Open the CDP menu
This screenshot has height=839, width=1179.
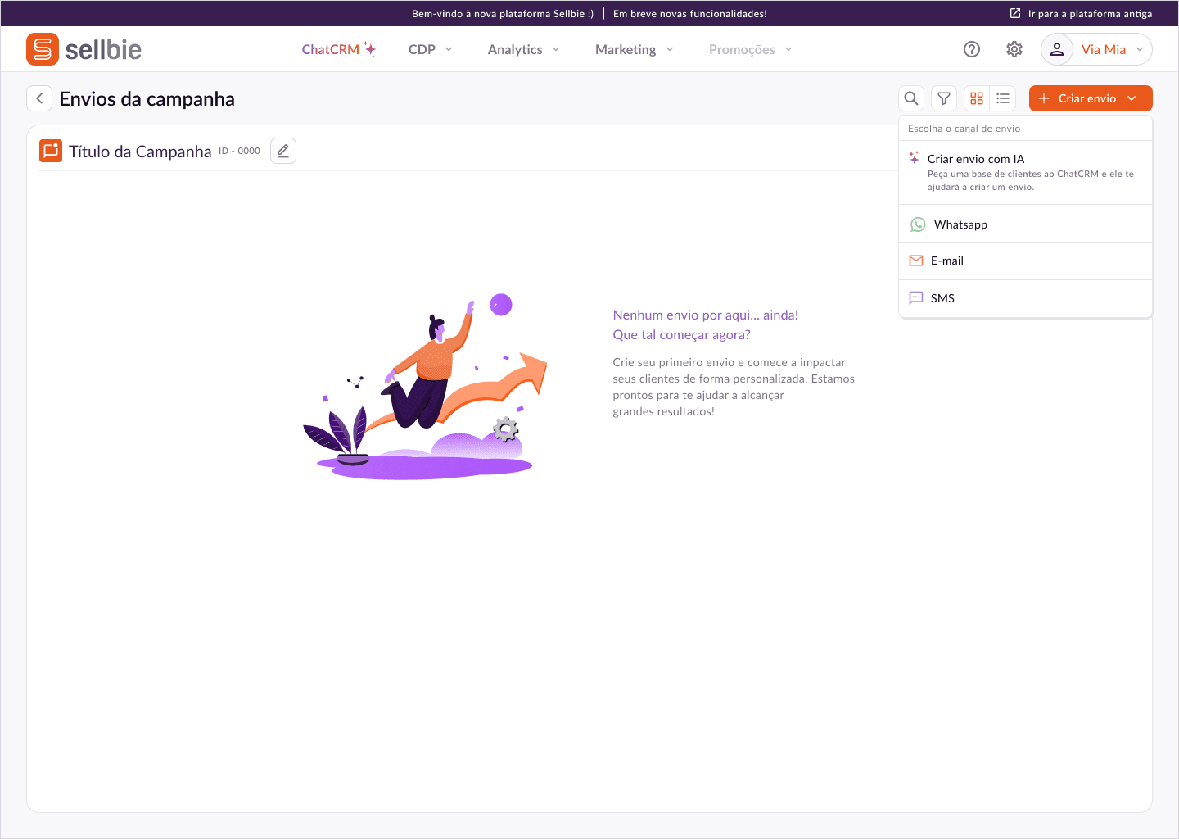430,49
